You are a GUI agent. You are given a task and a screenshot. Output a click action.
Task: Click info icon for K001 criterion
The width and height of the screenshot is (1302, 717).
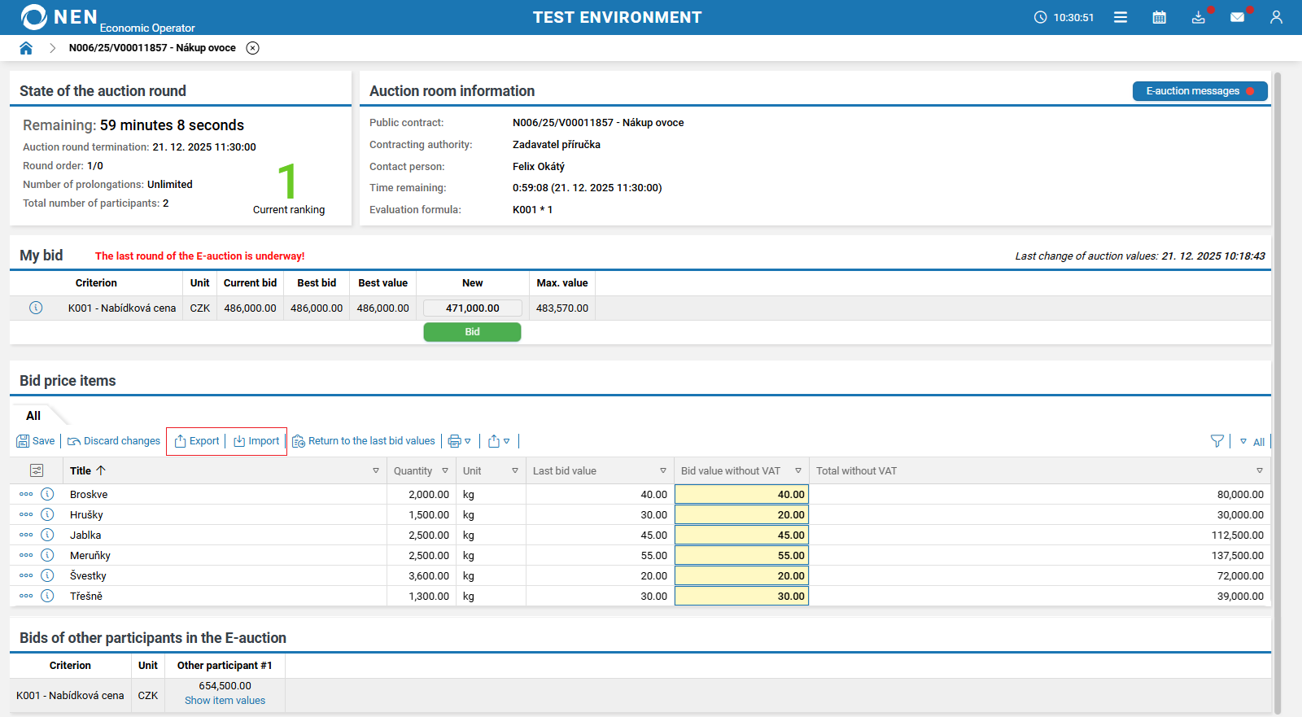pos(36,308)
